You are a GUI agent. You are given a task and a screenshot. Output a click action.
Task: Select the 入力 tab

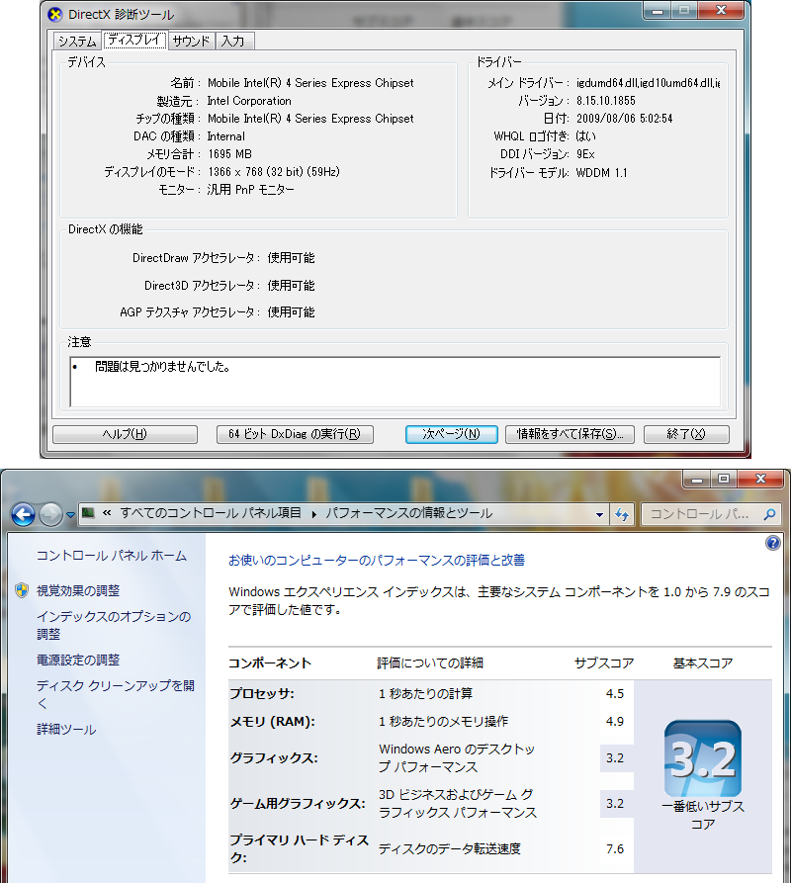point(233,41)
